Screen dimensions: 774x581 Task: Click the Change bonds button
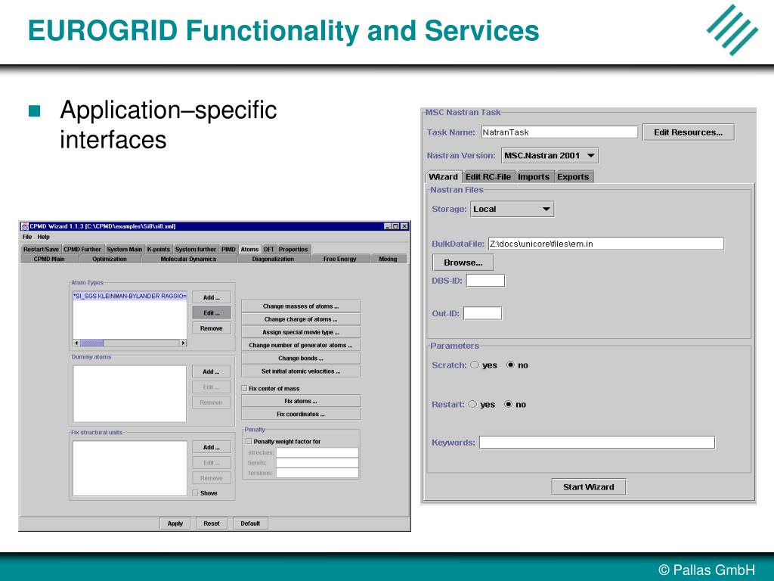click(x=301, y=358)
